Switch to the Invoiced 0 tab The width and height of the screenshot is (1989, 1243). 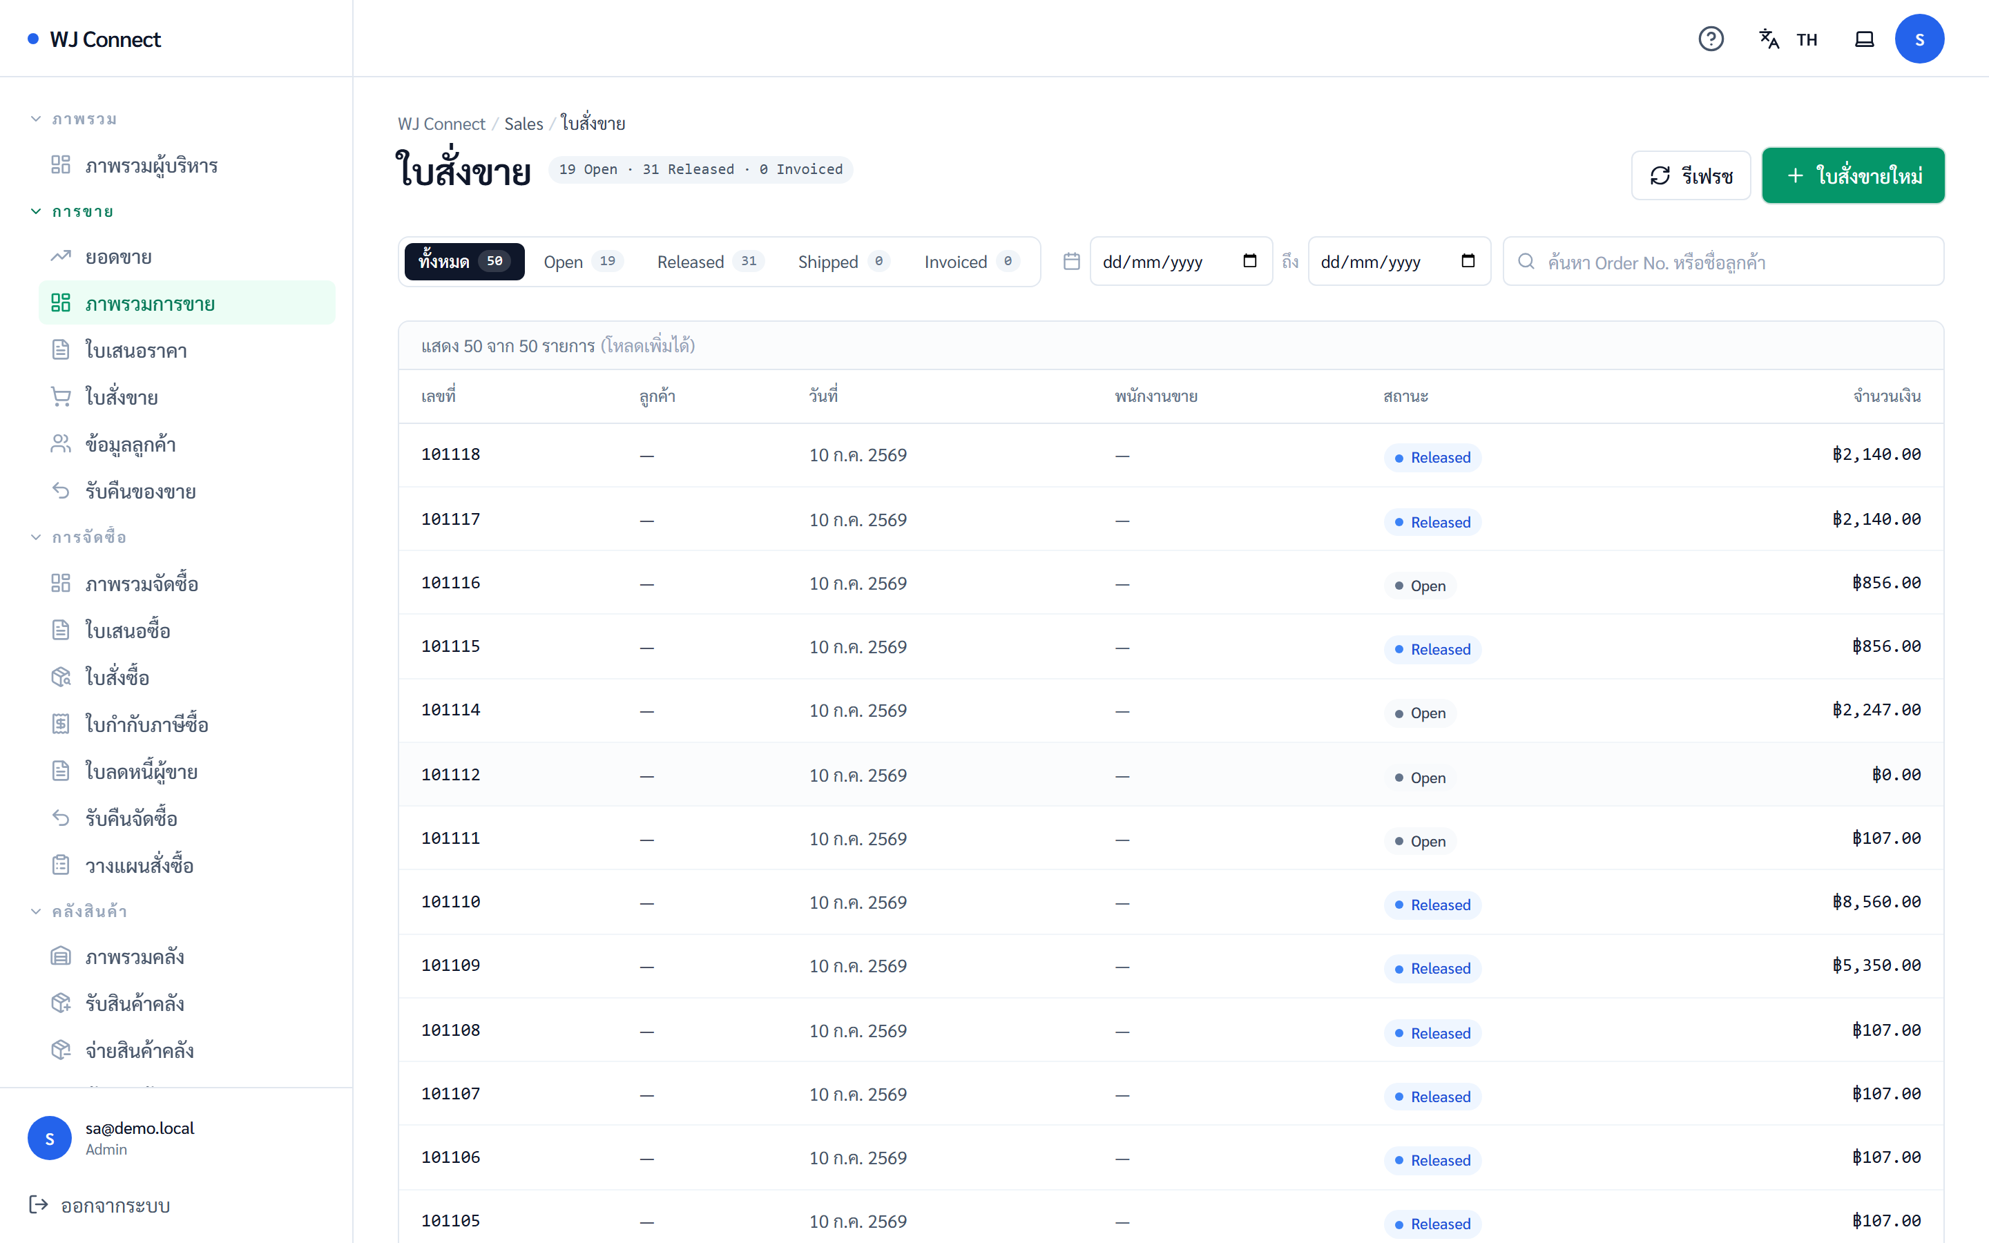(972, 262)
